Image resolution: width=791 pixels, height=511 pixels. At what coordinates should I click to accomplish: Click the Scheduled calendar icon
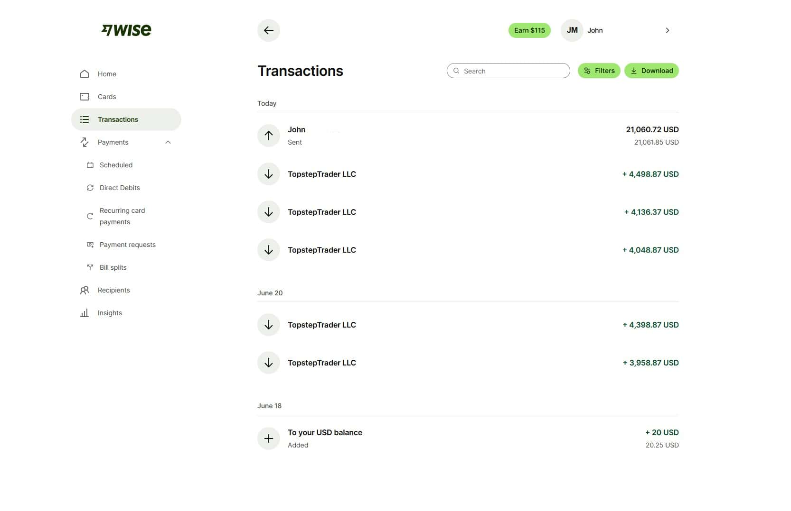[x=90, y=165]
